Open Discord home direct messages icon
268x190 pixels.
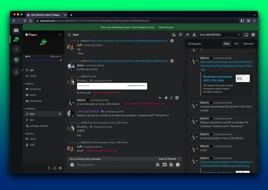(16, 31)
